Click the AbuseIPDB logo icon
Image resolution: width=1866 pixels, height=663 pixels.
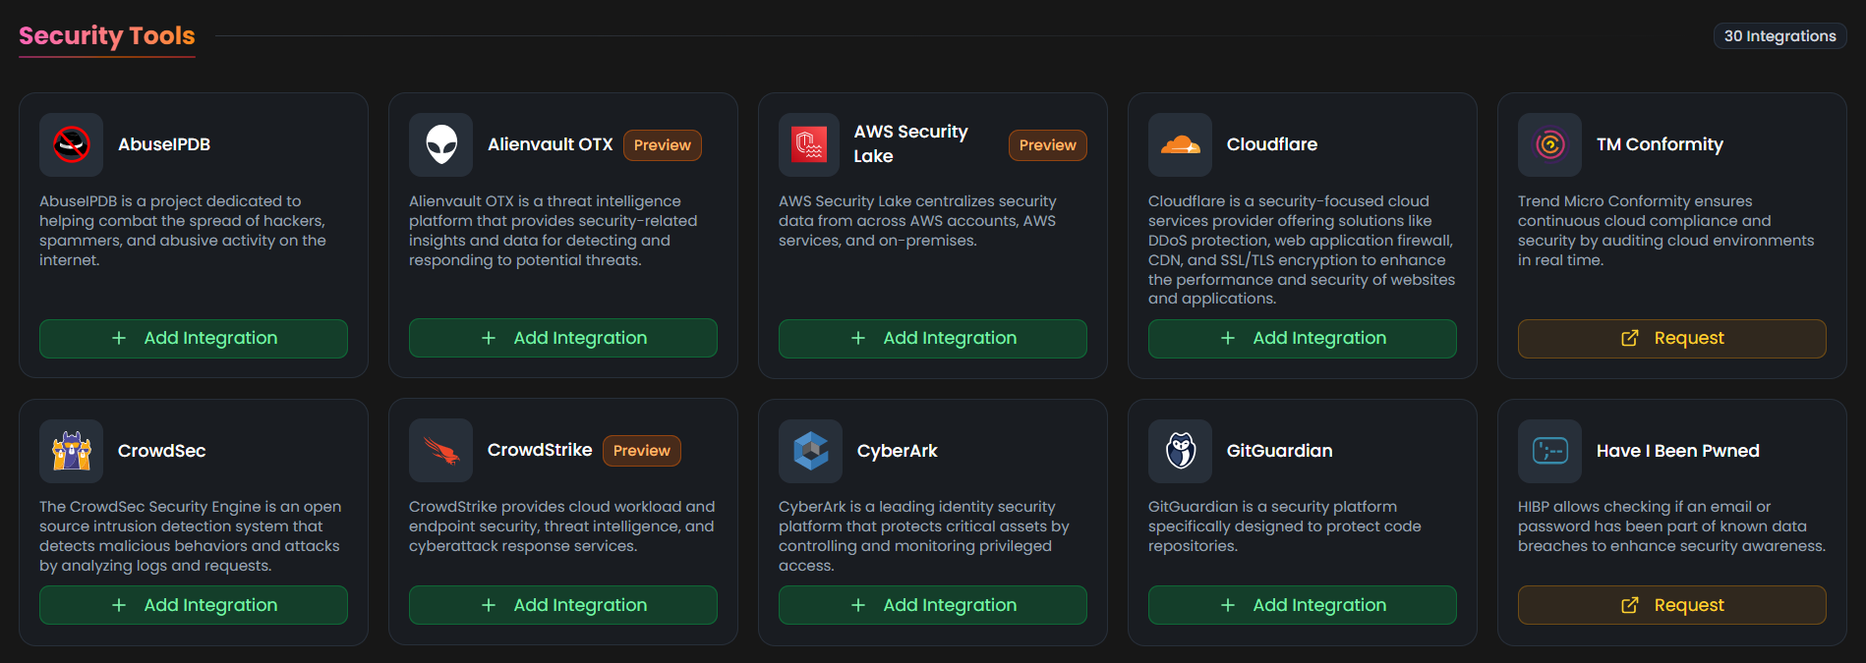tap(71, 144)
